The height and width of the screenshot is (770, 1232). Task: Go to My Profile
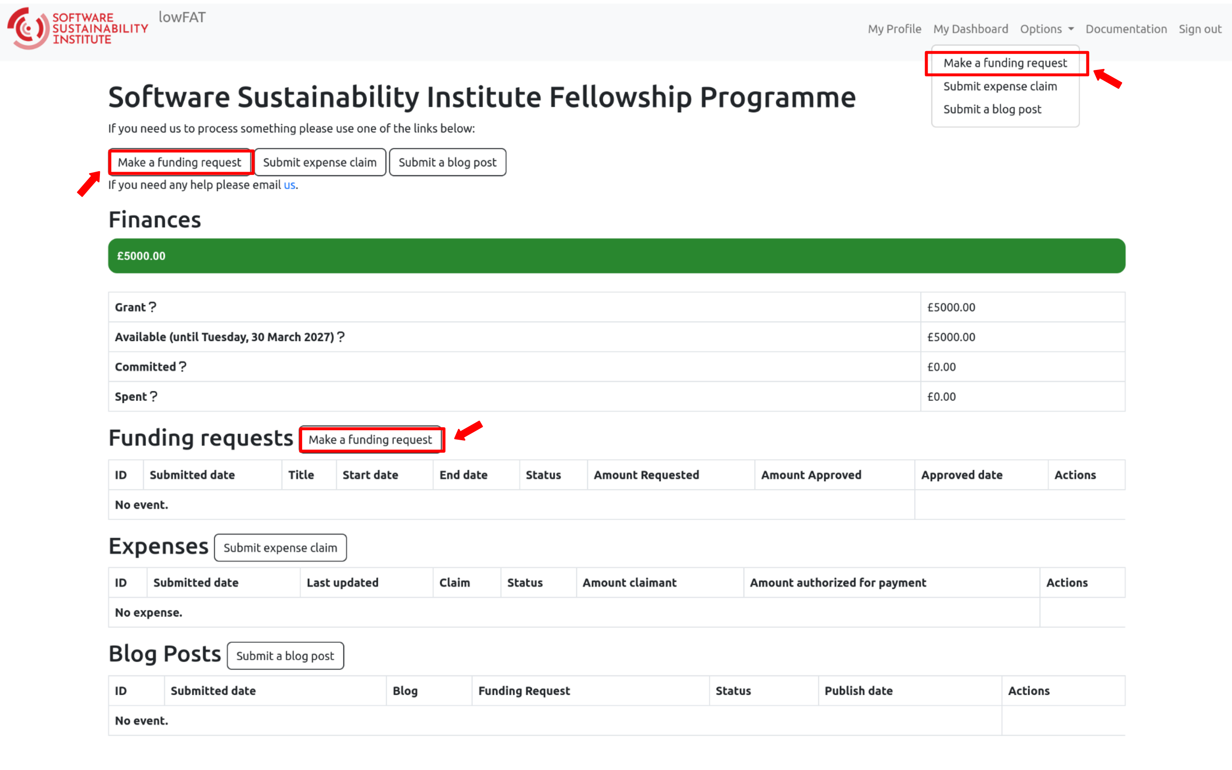[x=895, y=29]
